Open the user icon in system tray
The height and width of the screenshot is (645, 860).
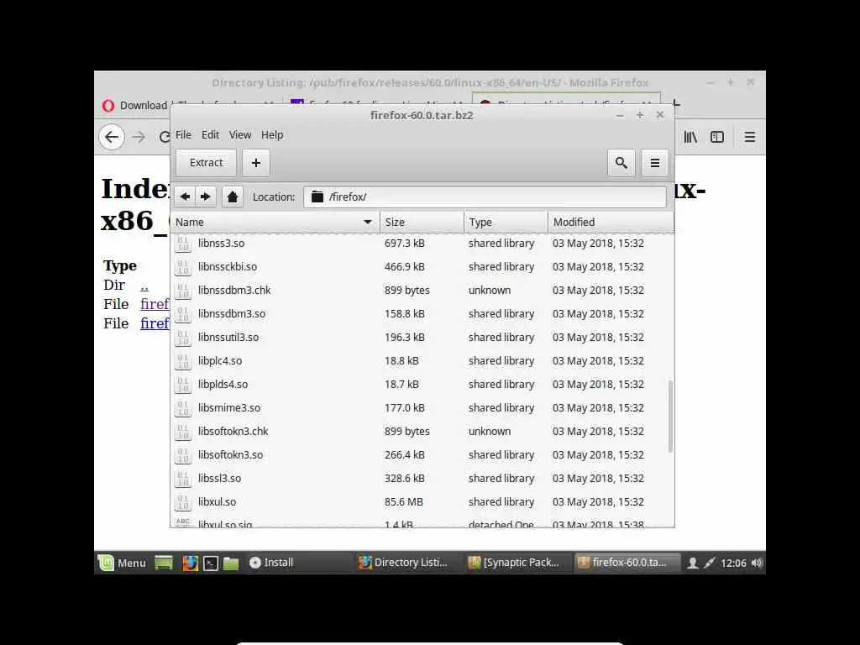(x=693, y=563)
